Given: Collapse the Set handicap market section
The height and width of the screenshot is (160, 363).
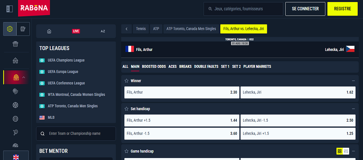Looking at the screenshot, I should click(x=353, y=109).
